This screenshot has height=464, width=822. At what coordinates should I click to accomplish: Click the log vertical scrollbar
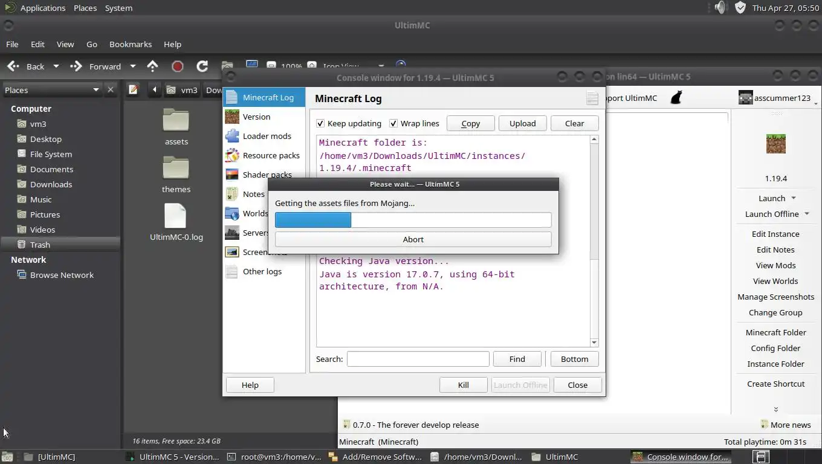(594, 240)
